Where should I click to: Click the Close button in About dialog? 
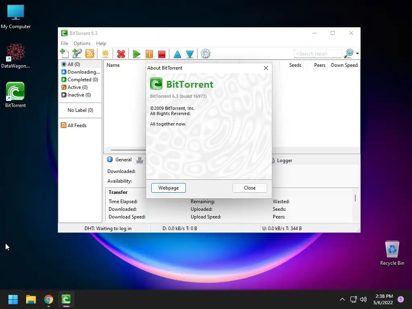249,188
